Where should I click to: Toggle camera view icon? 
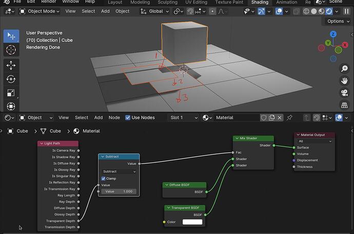344,93
